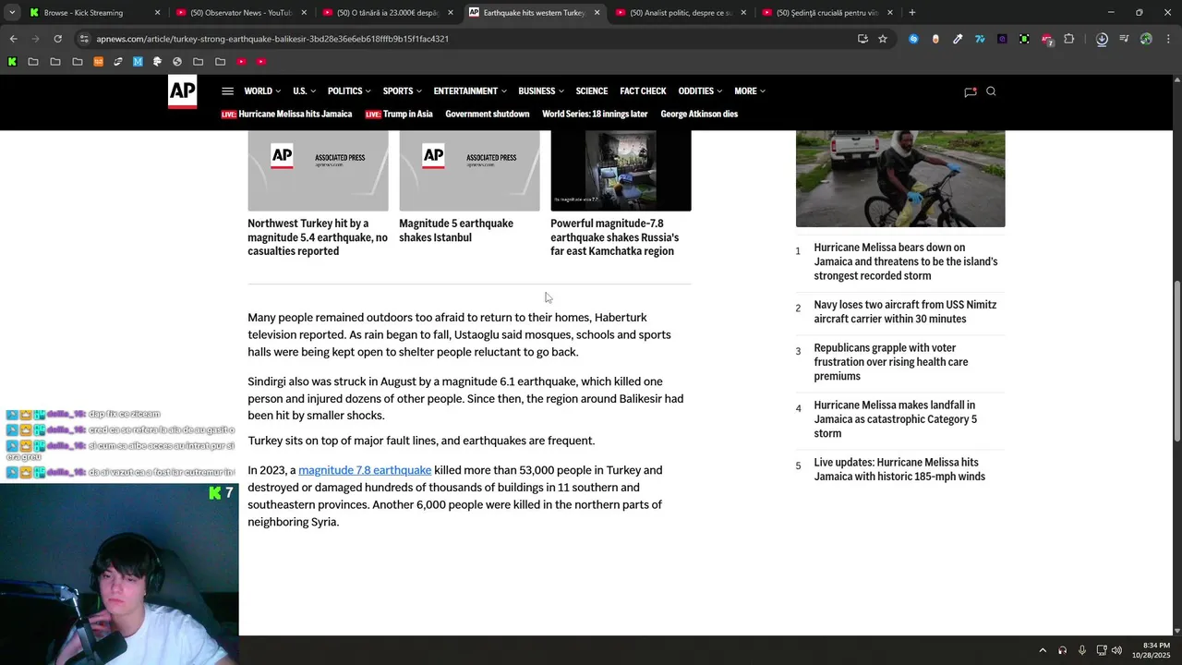The image size is (1182, 665).
Task: Open Live: Hurricane Melissa hits Jamaica
Action: [x=286, y=115]
